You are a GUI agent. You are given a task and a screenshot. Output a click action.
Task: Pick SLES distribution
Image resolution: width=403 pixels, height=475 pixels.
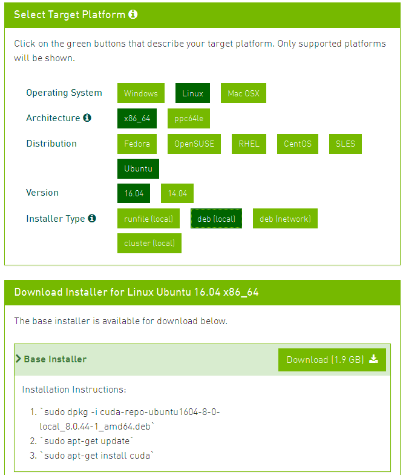pyautogui.click(x=345, y=144)
